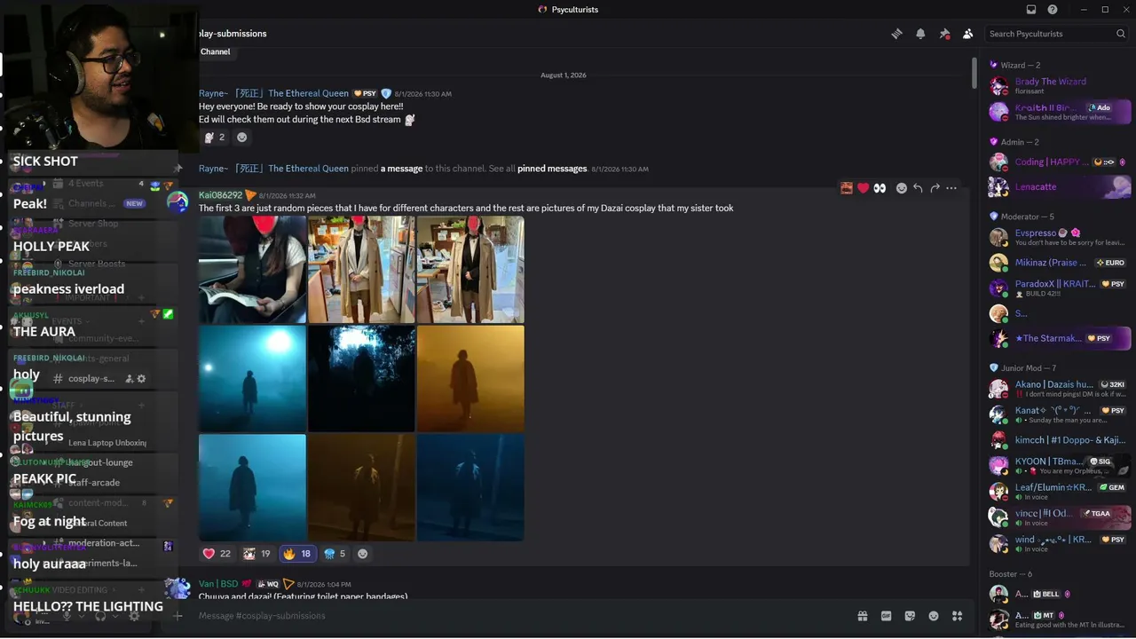Open the staff-arcade channel
The image size is (1136, 639).
pos(94,483)
